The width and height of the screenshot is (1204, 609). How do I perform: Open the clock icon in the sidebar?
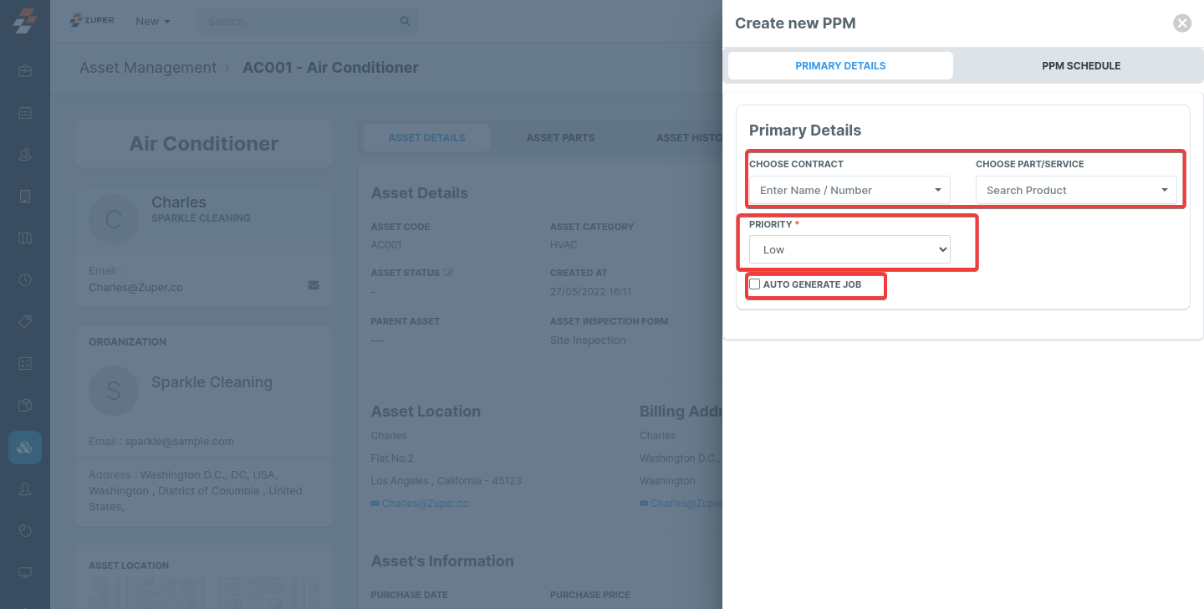[x=25, y=279]
